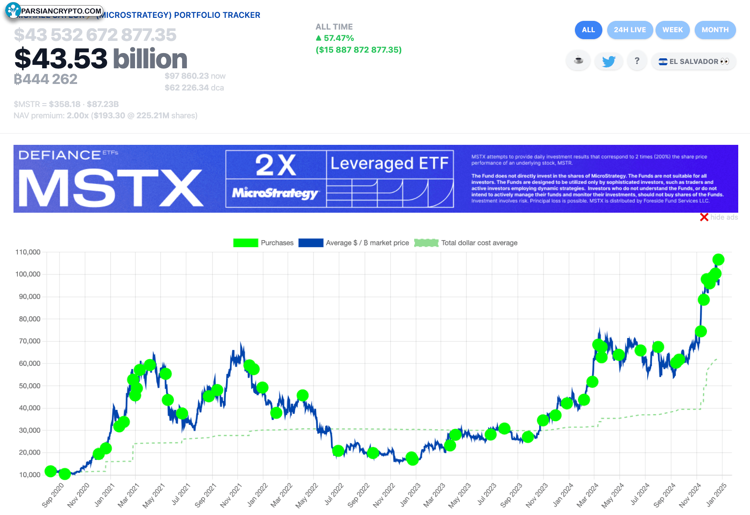Open the Defiance MSTX ad banner
Image resolution: width=750 pixels, height=515 pixels.
pos(375,179)
